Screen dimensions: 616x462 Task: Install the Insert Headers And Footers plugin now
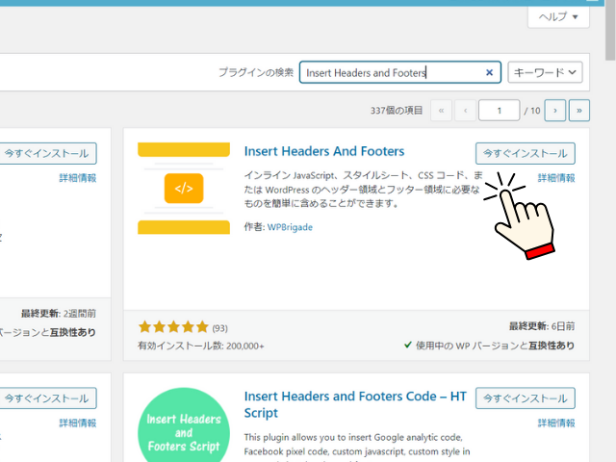[x=525, y=153]
